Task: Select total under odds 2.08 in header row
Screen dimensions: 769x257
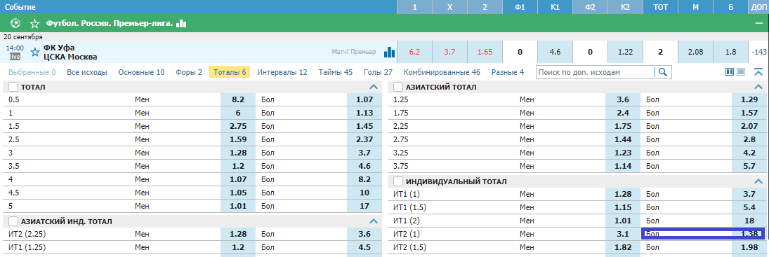Action: tap(695, 52)
